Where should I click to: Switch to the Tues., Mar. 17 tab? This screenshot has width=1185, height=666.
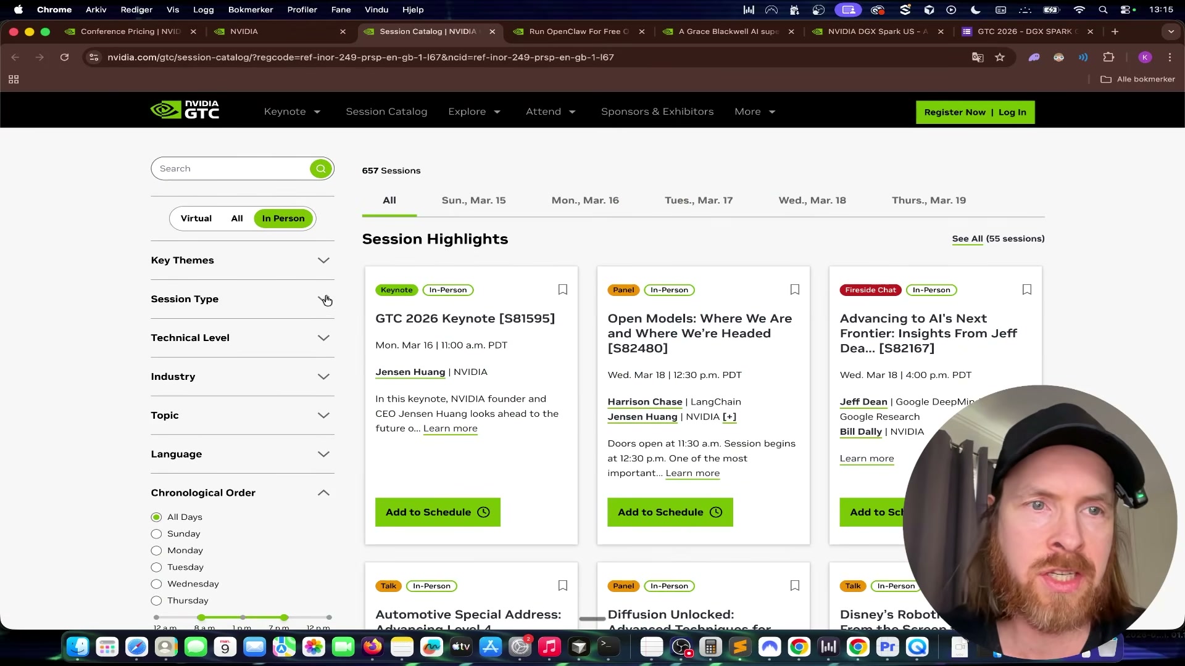click(699, 200)
